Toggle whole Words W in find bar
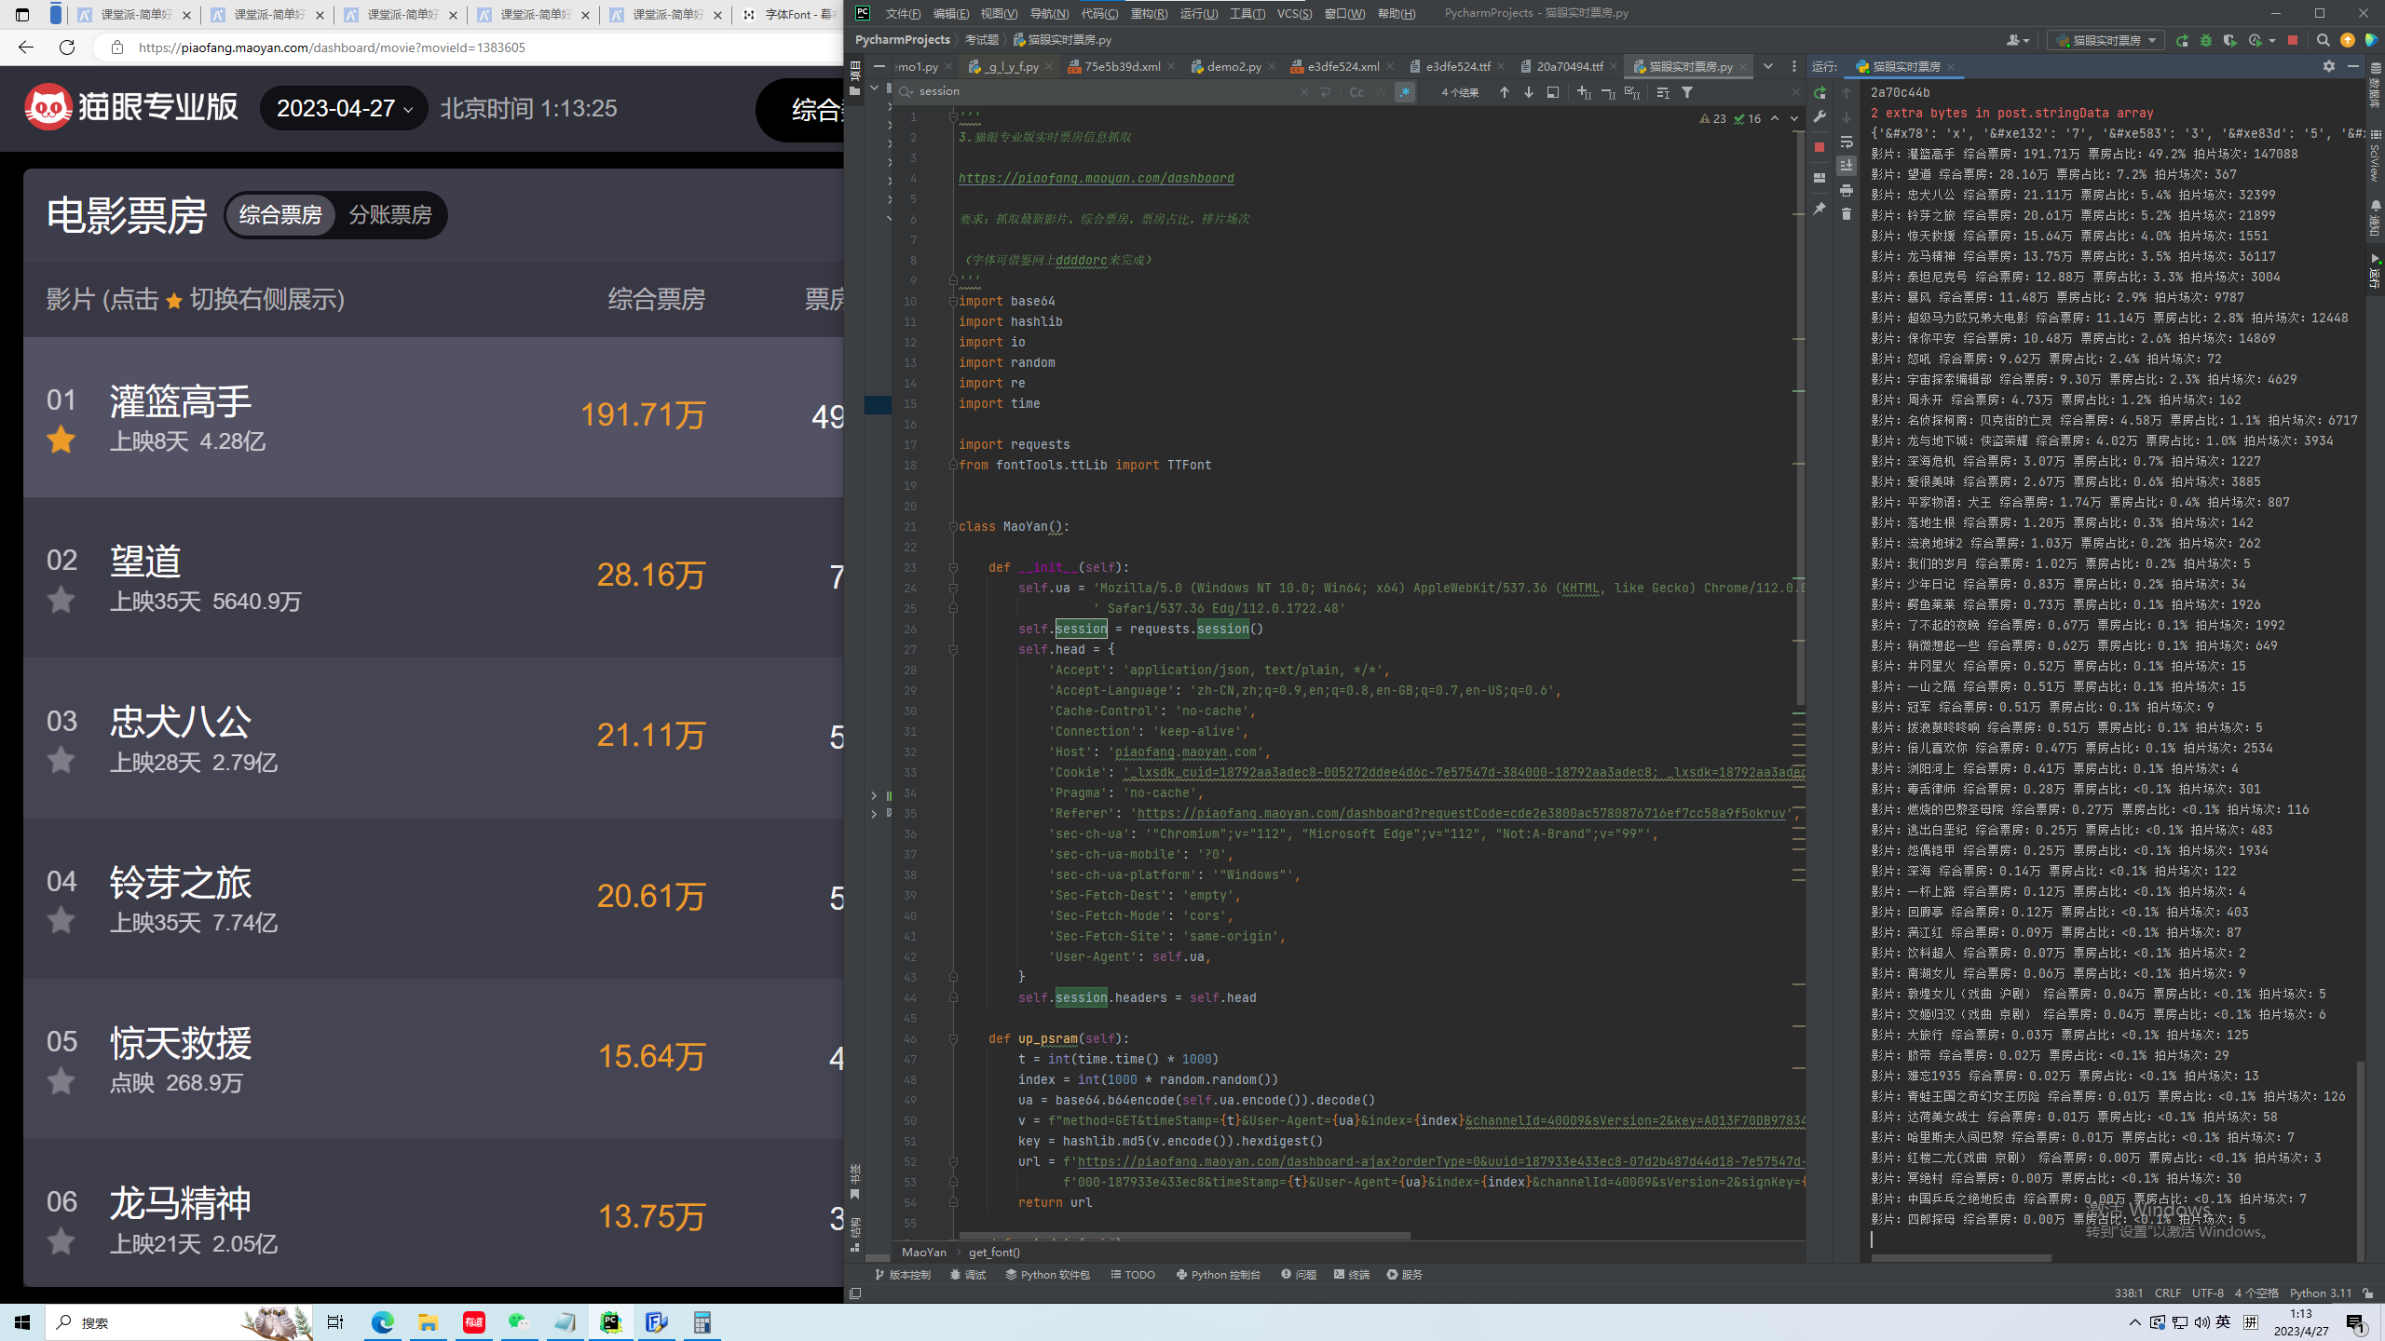2385x1341 pixels. click(1381, 92)
